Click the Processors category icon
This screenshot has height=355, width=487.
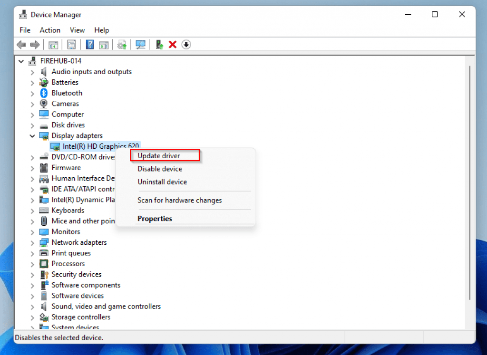click(x=44, y=264)
